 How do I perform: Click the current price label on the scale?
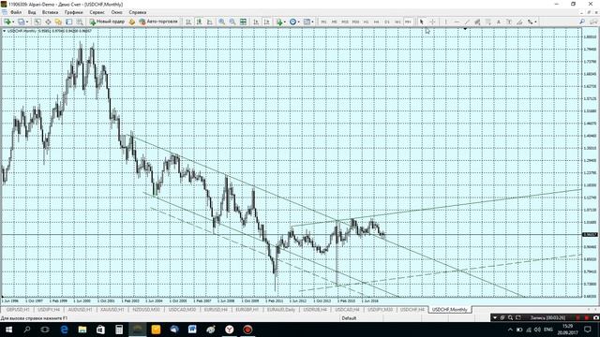[x=590, y=234]
